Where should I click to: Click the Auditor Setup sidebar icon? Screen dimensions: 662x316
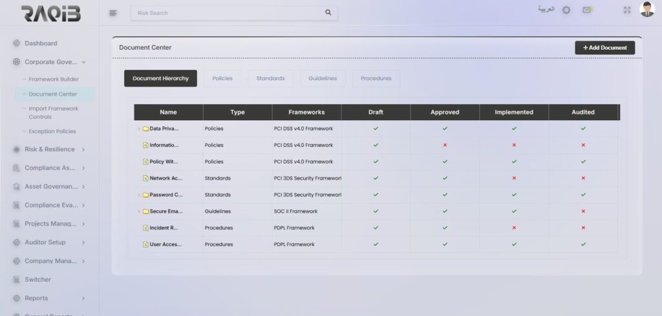[x=16, y=242]
